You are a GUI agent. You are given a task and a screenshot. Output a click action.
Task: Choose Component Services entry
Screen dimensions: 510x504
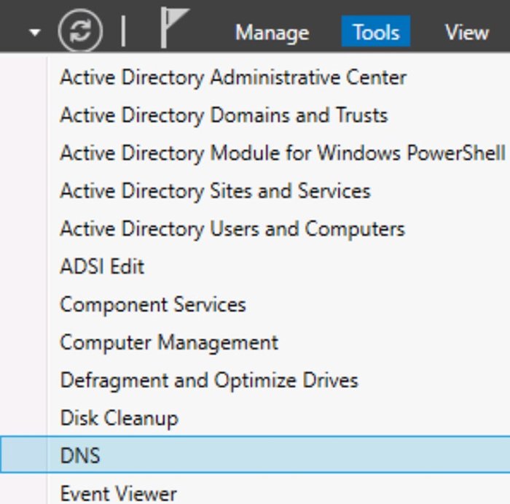click(153, 305)
